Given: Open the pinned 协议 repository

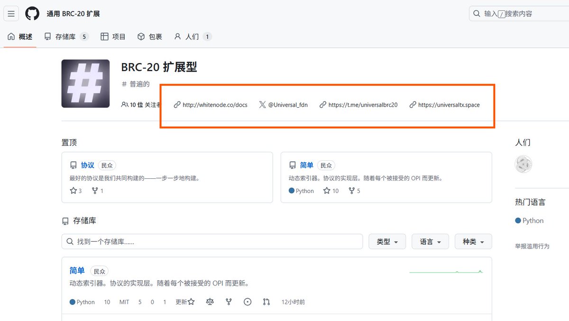Looking at the screenshot, I should click(x=87, y=165).
